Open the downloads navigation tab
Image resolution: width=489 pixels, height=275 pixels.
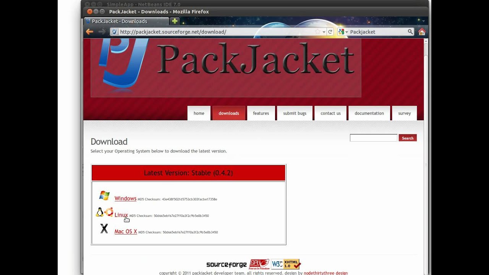(x=229, y=113)
